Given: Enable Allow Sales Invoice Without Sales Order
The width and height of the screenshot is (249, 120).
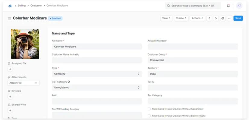Looking at the screenshot, I should tap(149, 109).
